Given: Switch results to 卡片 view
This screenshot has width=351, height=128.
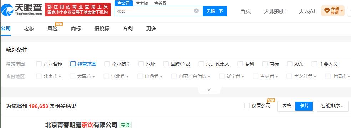Looking at the screenshot, I should pos(304,106).
